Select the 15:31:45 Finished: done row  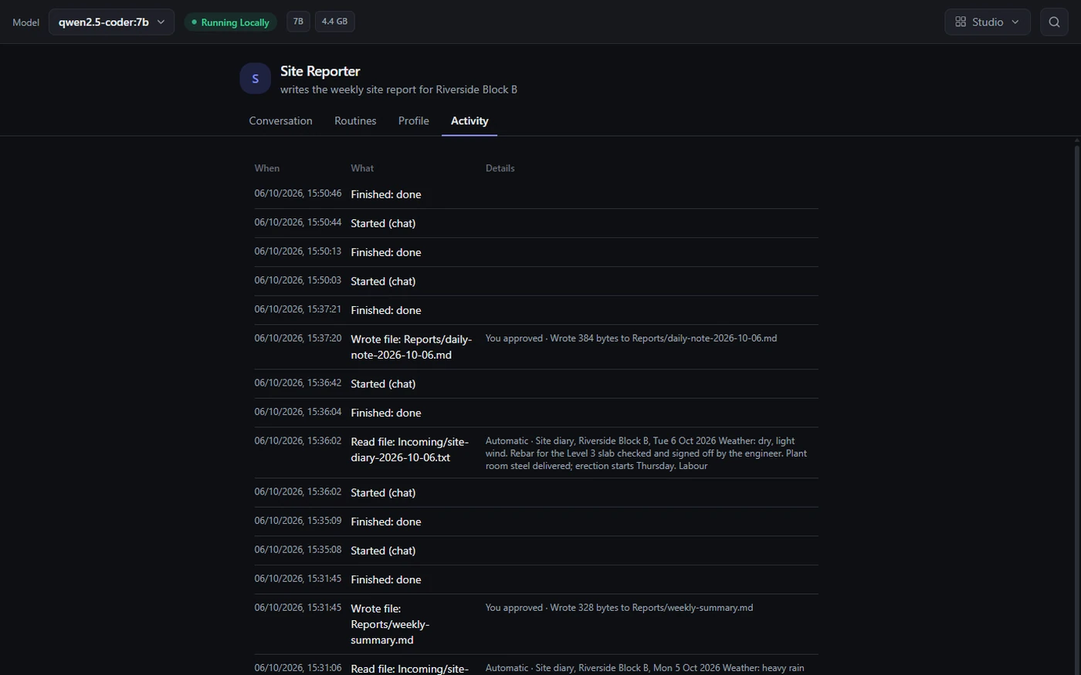[536, 579]
